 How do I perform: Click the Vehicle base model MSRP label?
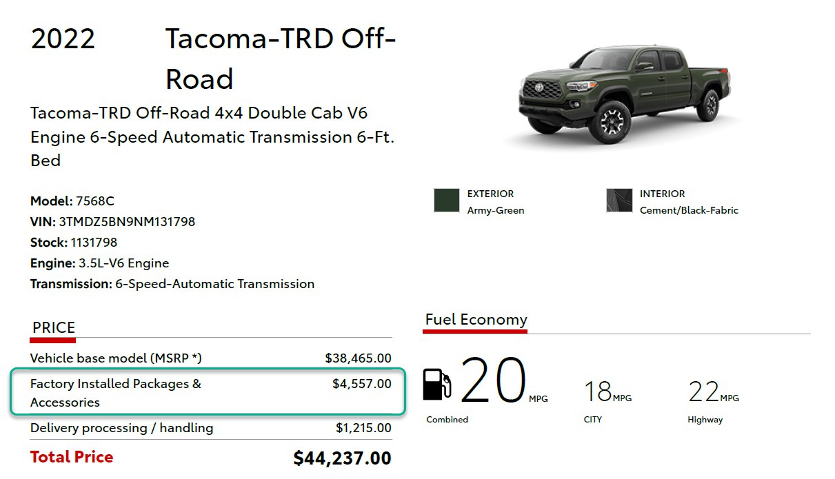coord(116,358)
